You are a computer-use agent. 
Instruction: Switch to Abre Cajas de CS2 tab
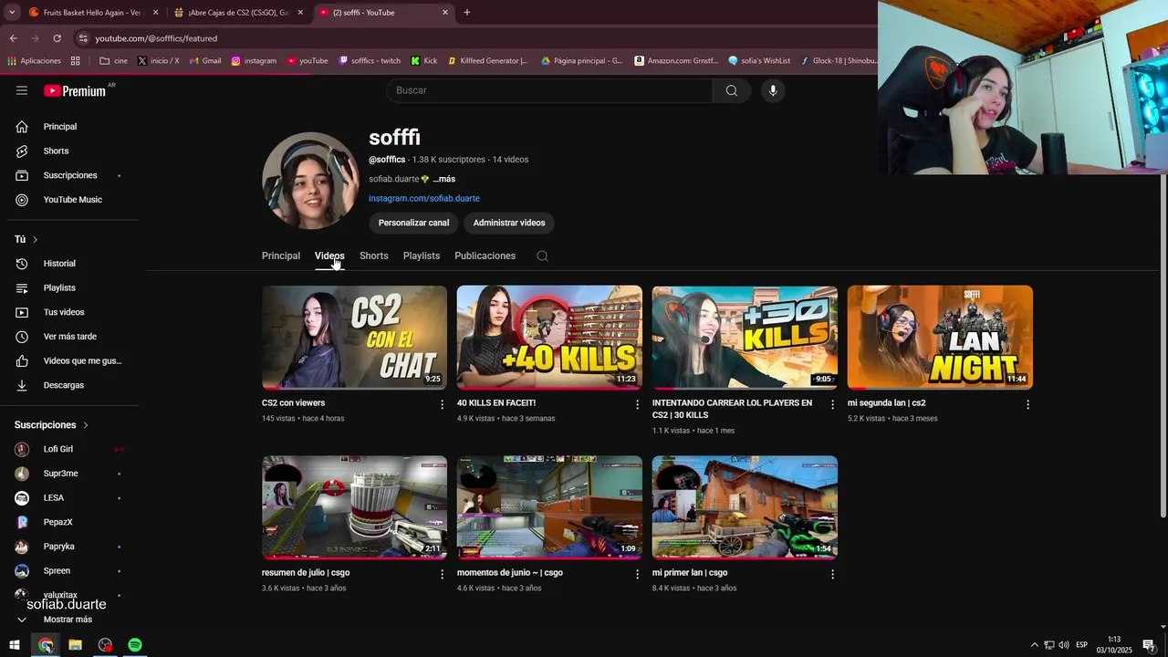coord(238,13)
